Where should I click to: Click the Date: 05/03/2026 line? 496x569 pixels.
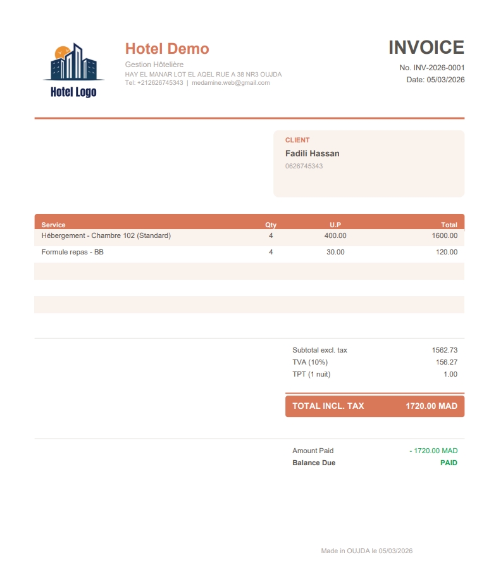pos(435,80)
